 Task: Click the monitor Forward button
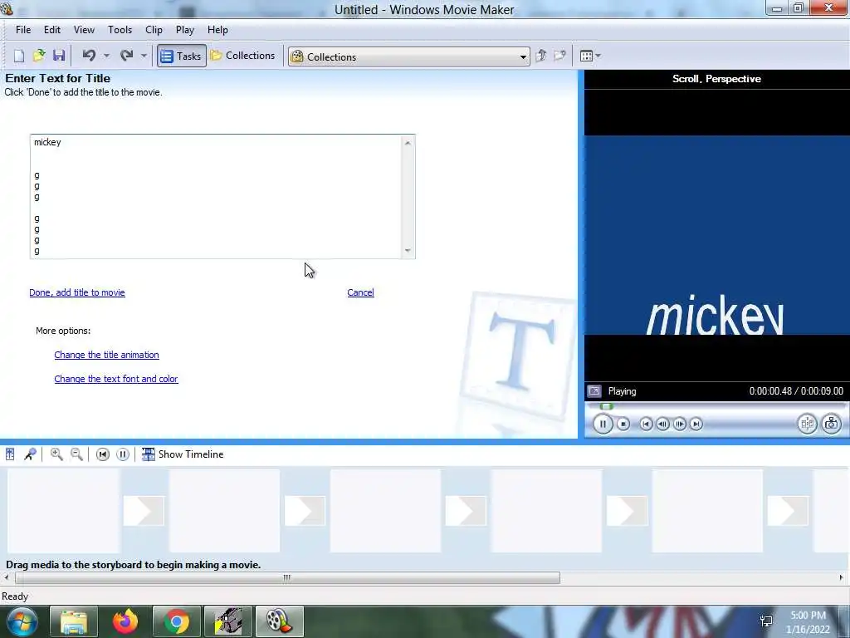coord(696,424)
